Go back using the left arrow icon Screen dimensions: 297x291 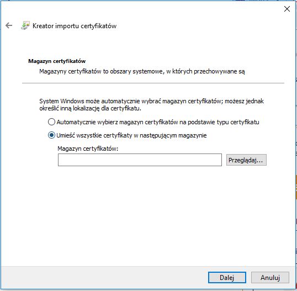coord(9,25)
